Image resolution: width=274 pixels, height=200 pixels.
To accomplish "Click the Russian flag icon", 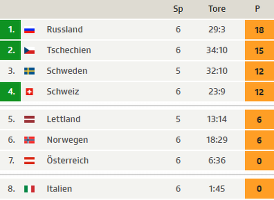I will 29,30.
